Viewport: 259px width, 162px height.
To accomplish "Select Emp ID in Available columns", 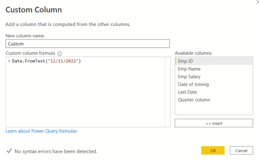I will click(214, 61).
